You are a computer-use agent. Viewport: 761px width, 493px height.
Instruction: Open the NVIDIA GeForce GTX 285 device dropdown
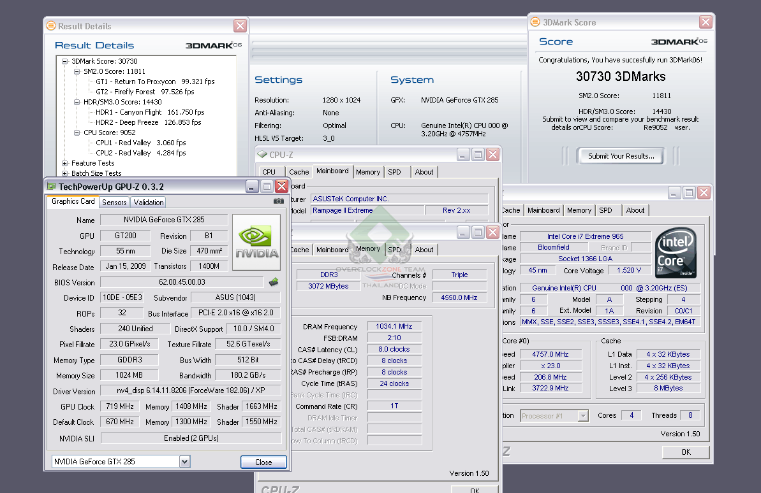[184, 462]
